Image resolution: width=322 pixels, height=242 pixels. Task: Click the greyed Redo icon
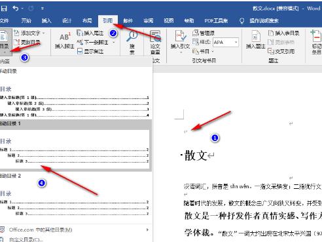pos(31,9)
